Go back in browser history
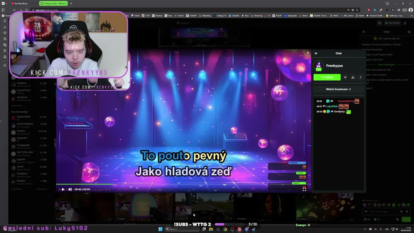 coord(15,10)
